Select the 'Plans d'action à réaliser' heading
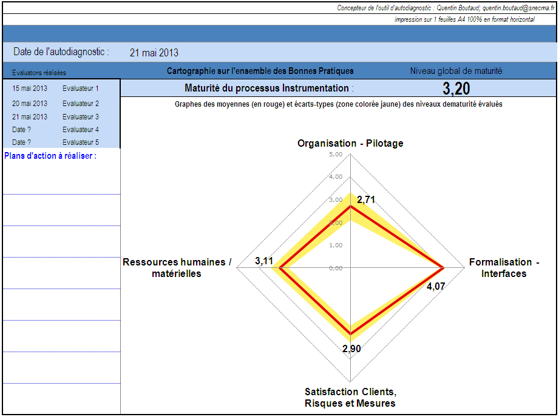The height and width of the screenshot is (417, 559). coord(50,156)
